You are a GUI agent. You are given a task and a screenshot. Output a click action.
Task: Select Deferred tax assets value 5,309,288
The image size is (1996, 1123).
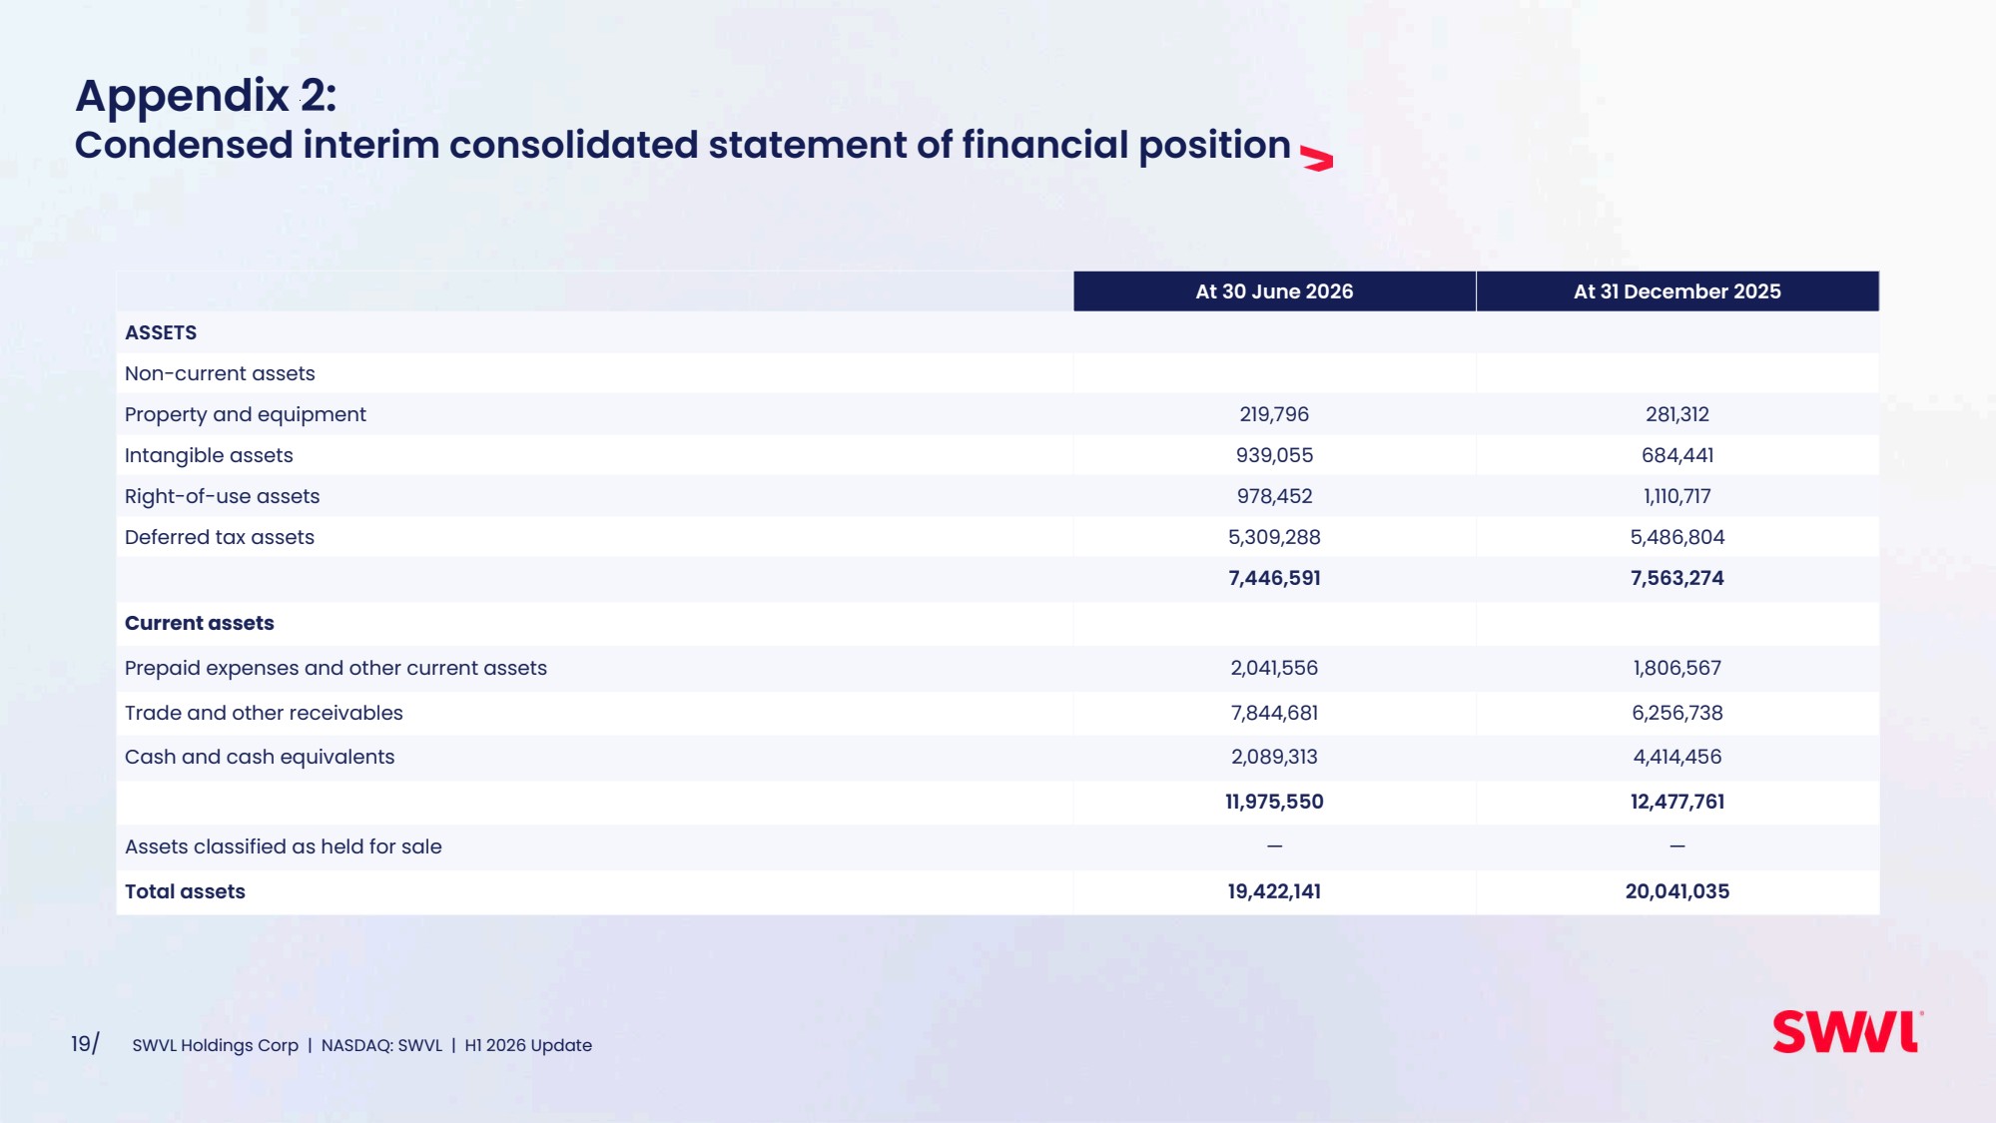click(1274, 537)
